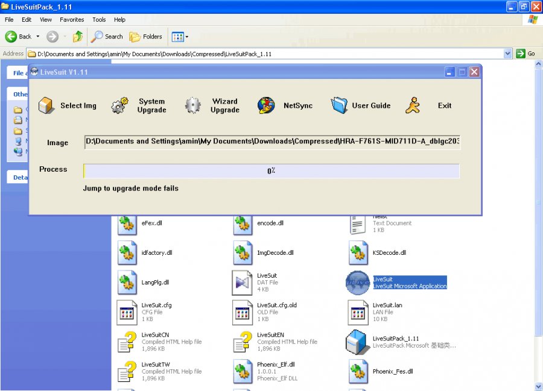
Task: Select the LiveSuitTW help file icon
Action: point(127,372)
